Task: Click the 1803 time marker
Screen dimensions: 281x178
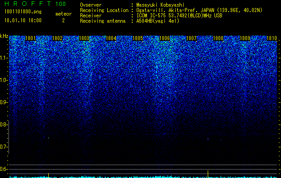Action: (x=84, y=38)
